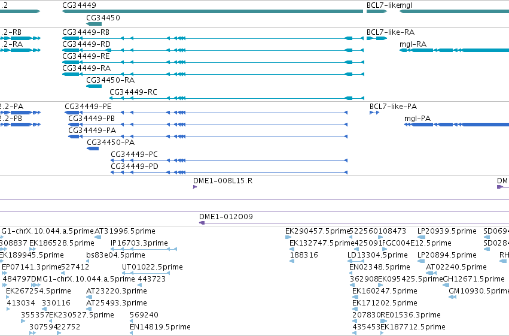Select the bs83e04.5prime EST label
This screenshot has width=509, height=336.
(x=115, y=255)
